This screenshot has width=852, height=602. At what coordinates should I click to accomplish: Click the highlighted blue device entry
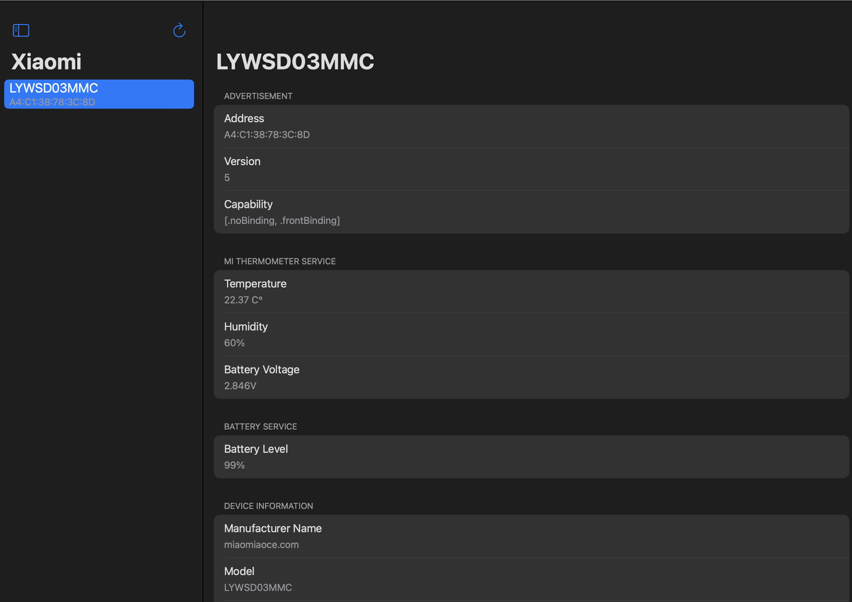tap(98, 93)
